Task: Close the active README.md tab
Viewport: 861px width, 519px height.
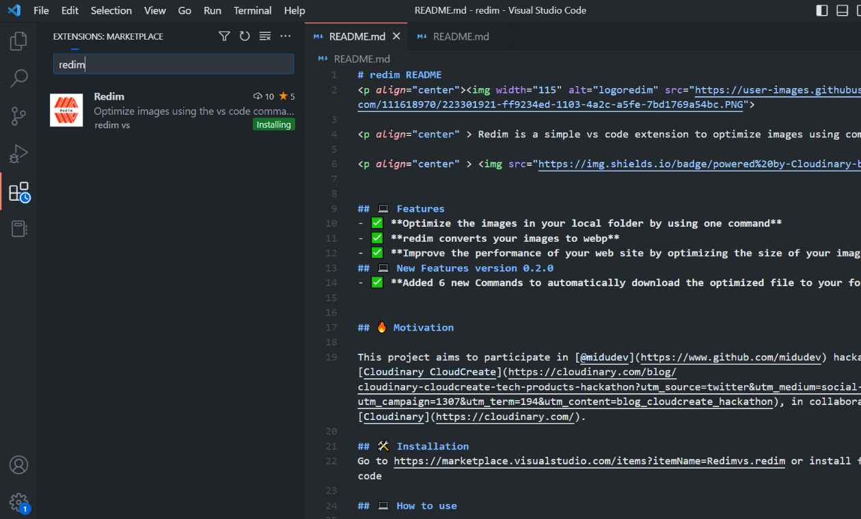Action: click(396, 36)
